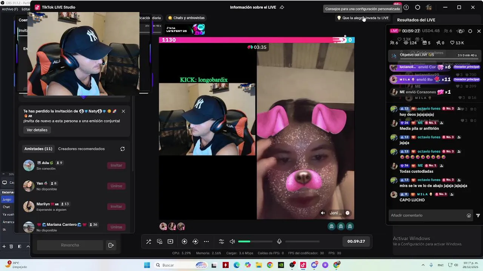This screenshot has width=483, height=271.
Task: Click the exit co-host icon next to Revancha
Action: point(111,245)
